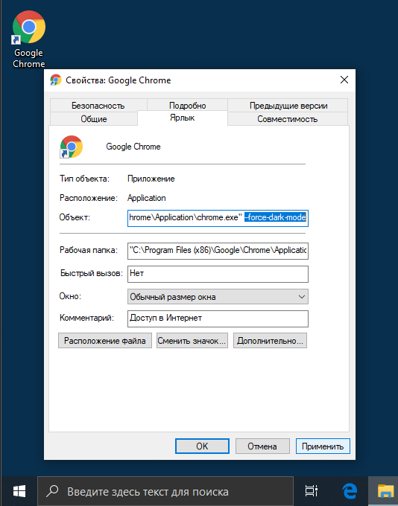Switch to the Безопасность tab
The width and height of the screenshot is (398, 506).
[98, 106]
